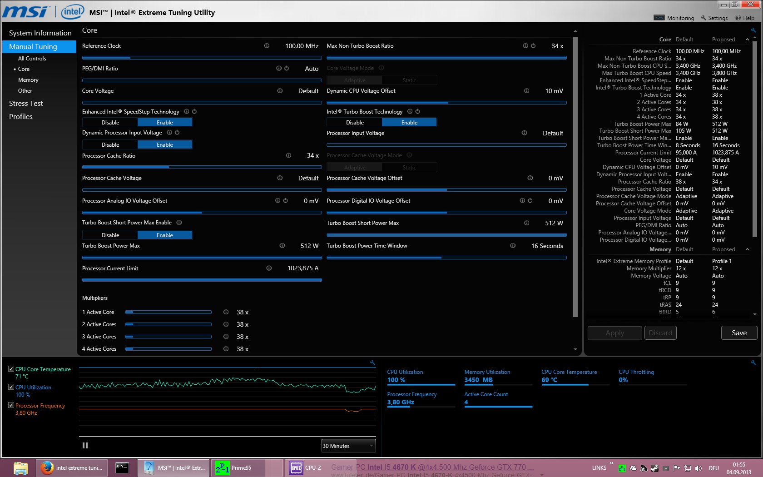The image size is (763, 477).
Task: Open the wrench options above the Core summary panel
Action: tap(753, 30)
